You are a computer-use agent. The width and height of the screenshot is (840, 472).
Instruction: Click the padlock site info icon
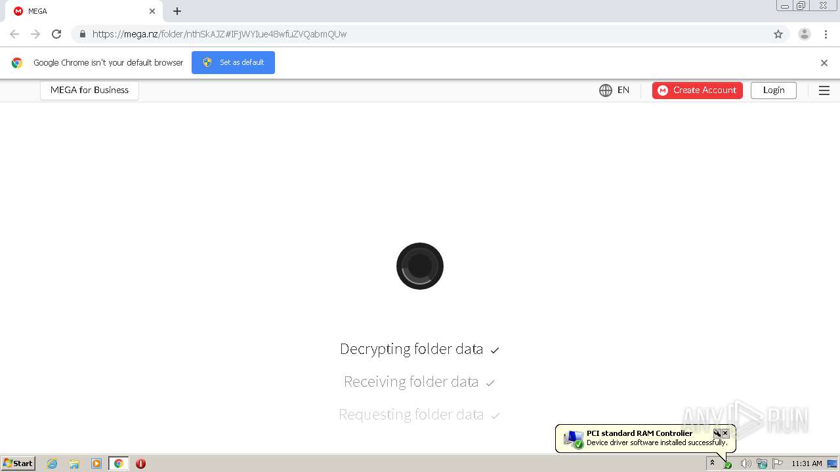pos(82,34)
